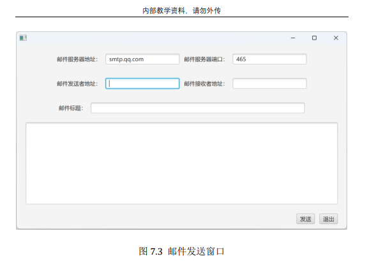Close the mail sending window
The height and width of the screenshot is (263, 390).
(336, 38)
